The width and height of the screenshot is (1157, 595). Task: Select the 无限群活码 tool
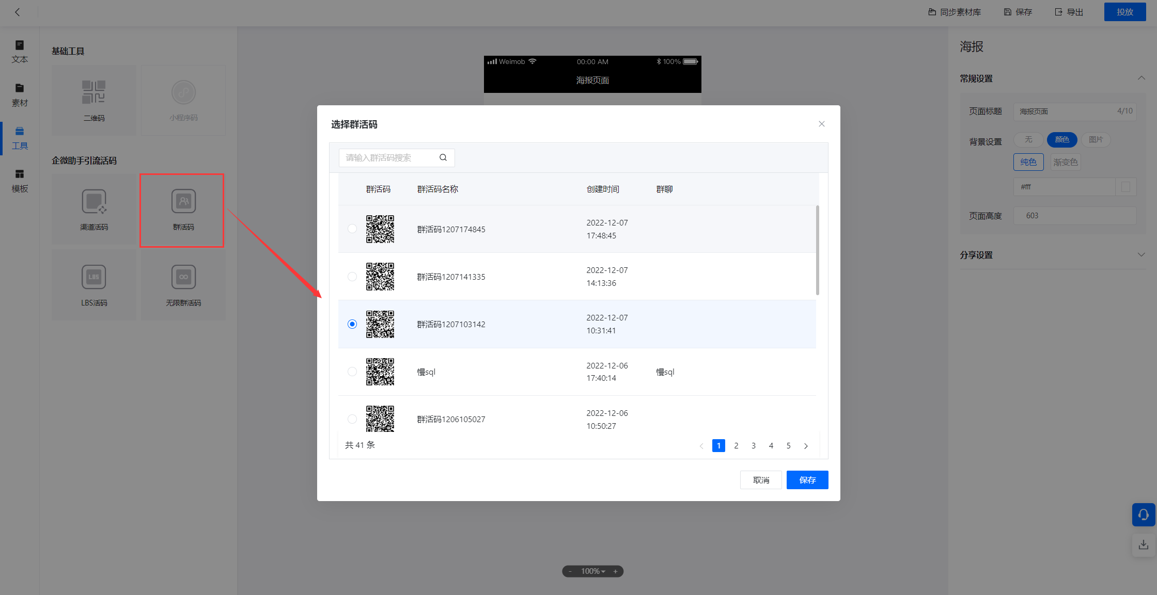(183, 285)
